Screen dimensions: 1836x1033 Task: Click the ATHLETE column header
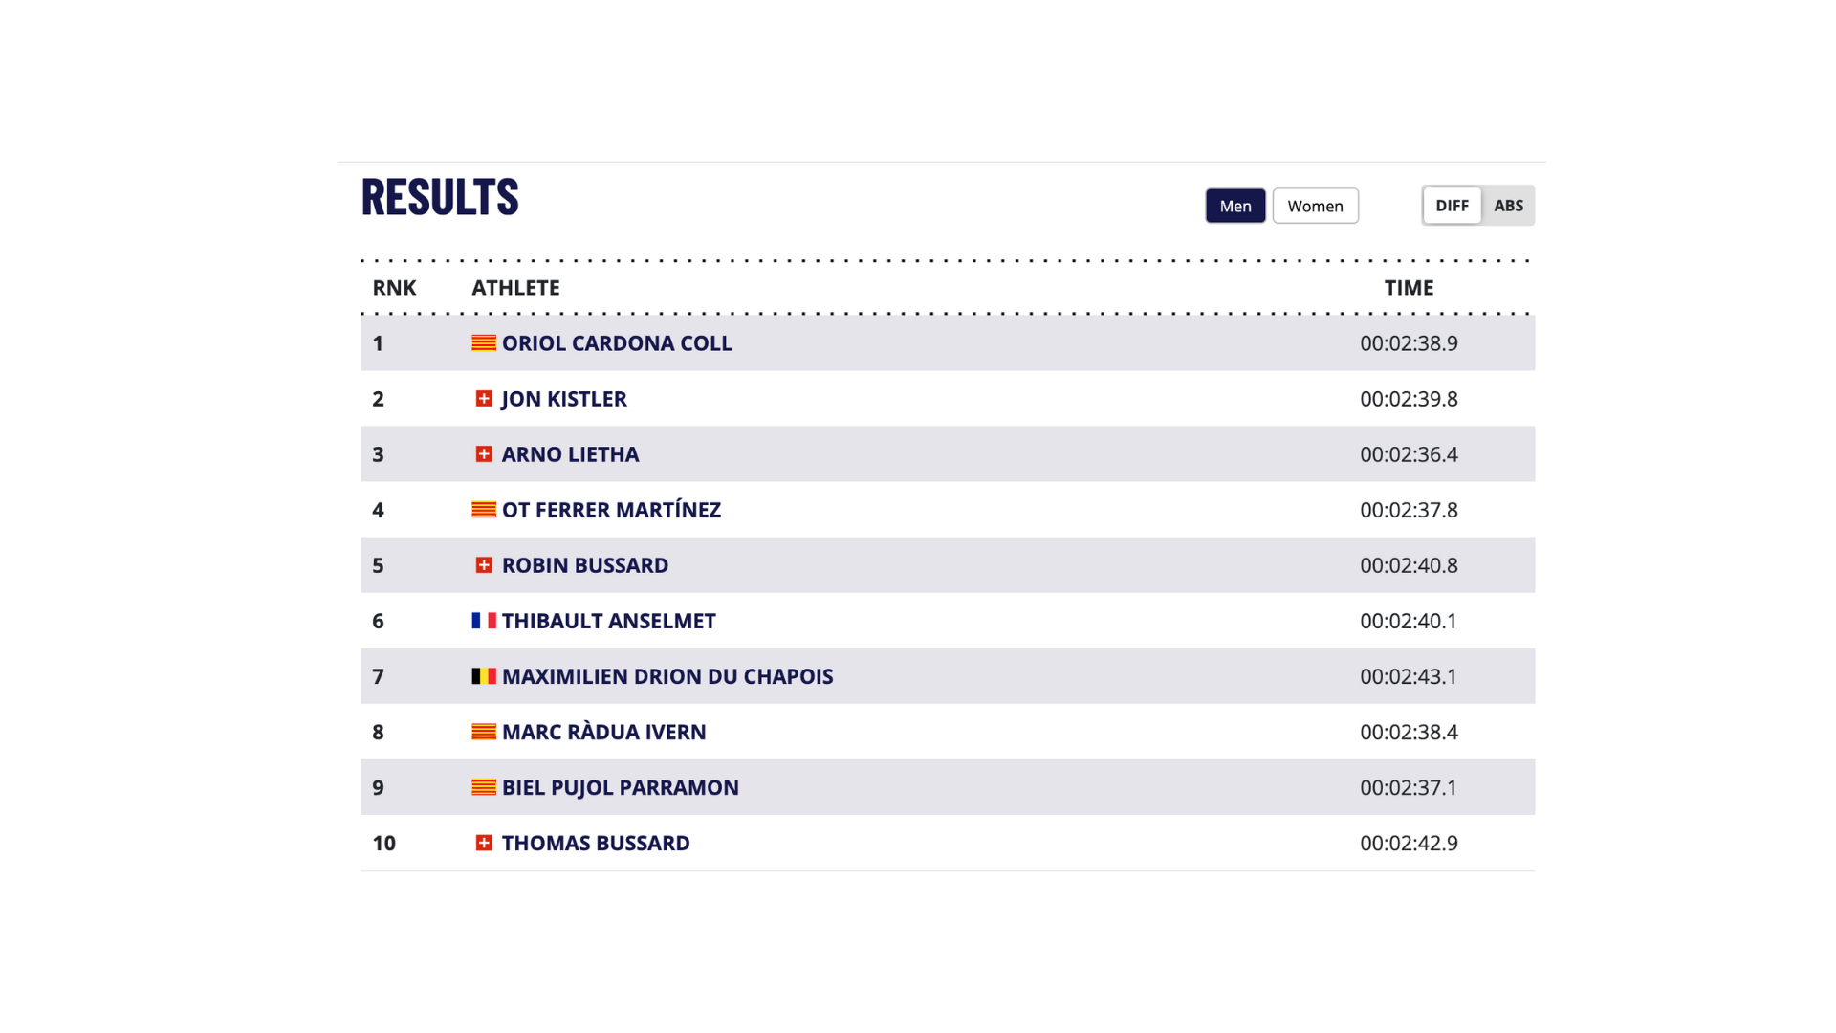coord(515,288)
